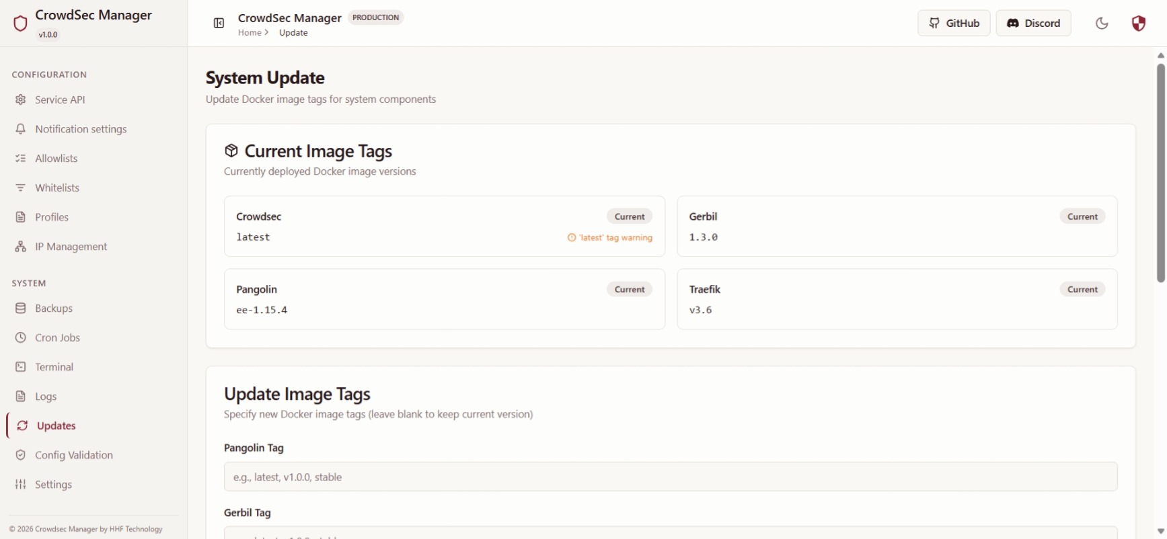Click the Current badge on Pangolin card
The width and height of the screenshot is (1167, 539).
[630, 289]
